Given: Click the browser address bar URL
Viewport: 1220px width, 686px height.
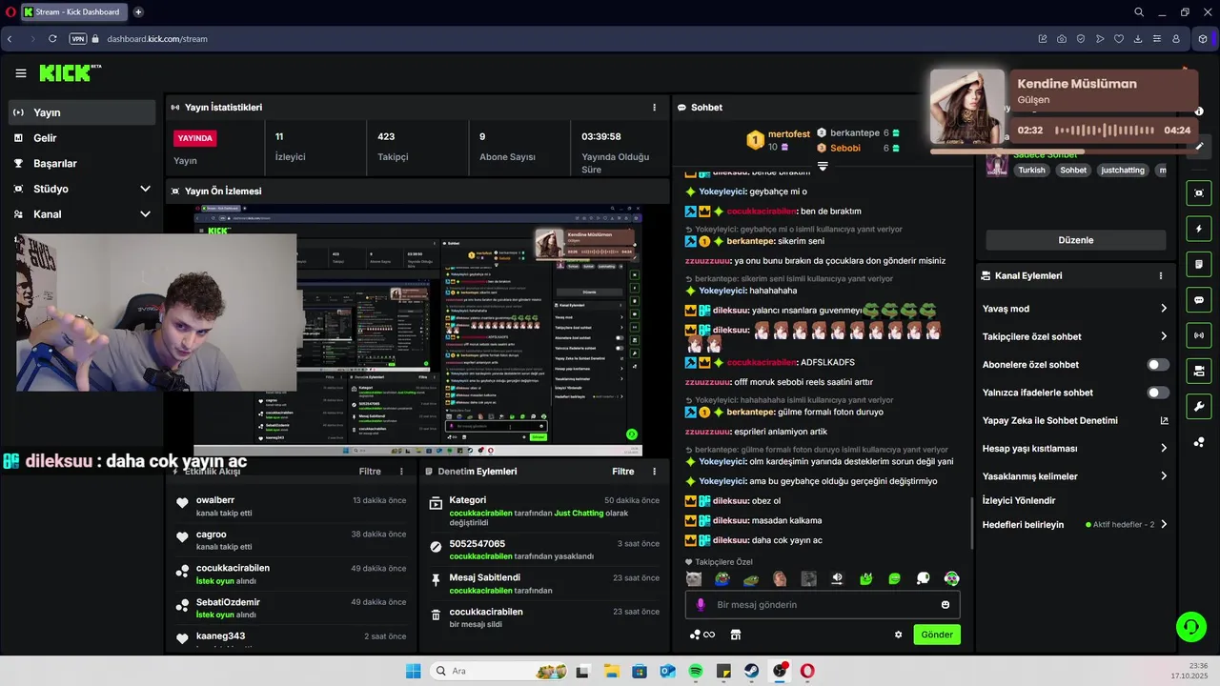Looking at the screenshot, I should click(157, 39).
